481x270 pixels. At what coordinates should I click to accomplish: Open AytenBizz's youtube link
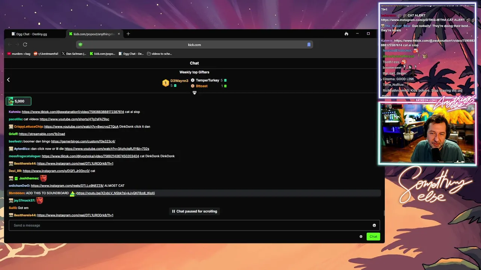(107, 148)
